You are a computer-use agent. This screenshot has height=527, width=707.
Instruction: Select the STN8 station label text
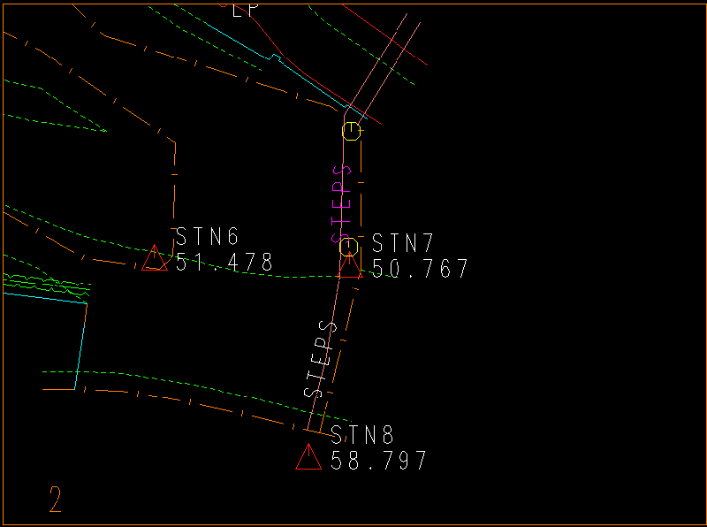(362, 435)
